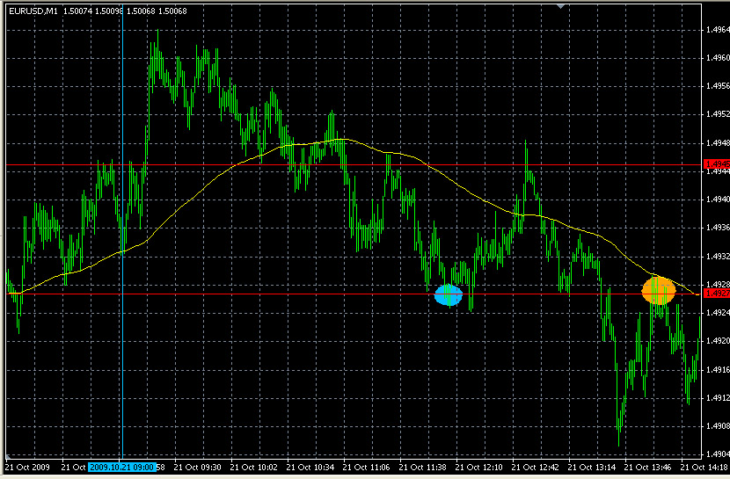Click the highlighted 2009.10.21 09:00 date label
This screenshot has height=479, width=730.
pos(121,467)
